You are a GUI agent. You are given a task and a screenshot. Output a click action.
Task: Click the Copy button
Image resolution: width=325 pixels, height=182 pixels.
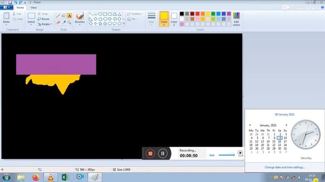pyautogui.click(x=18, y=19)
